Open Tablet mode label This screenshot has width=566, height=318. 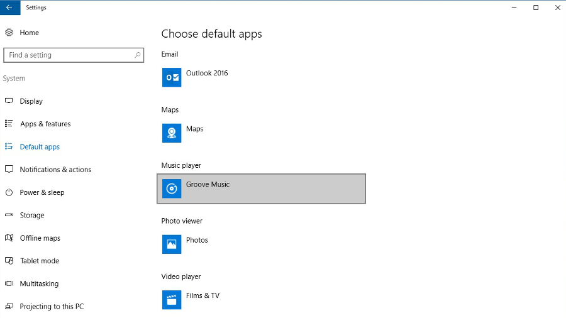coord(40,261)
